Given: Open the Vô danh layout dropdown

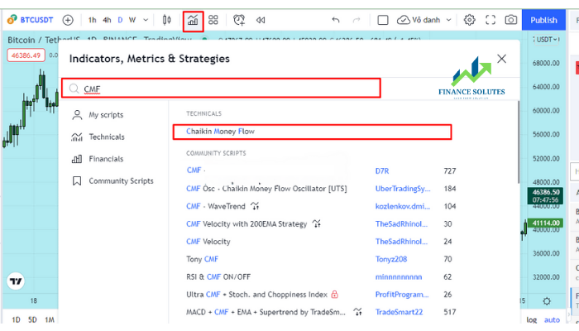Looking at the screenshot, I should click(423, 20).
